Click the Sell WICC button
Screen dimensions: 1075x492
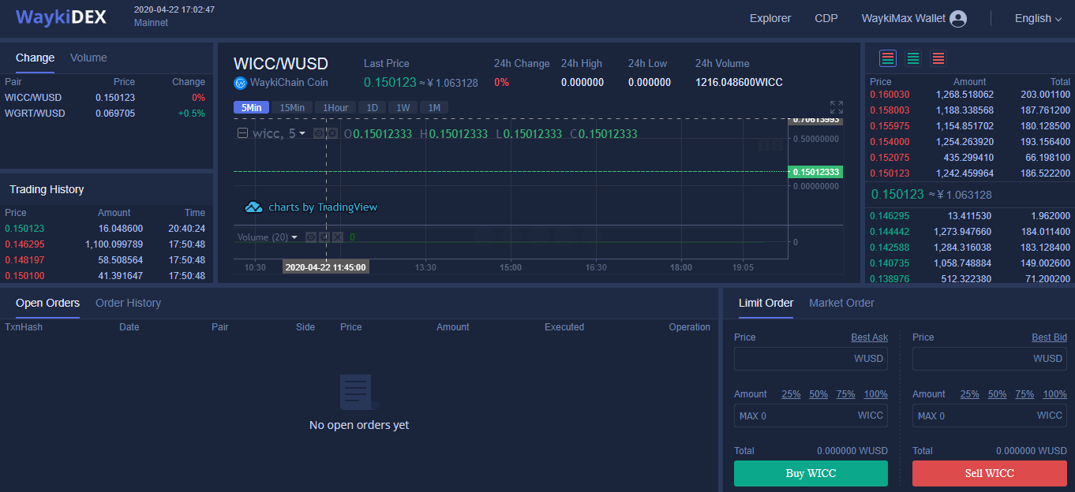(x=990, y=473)
